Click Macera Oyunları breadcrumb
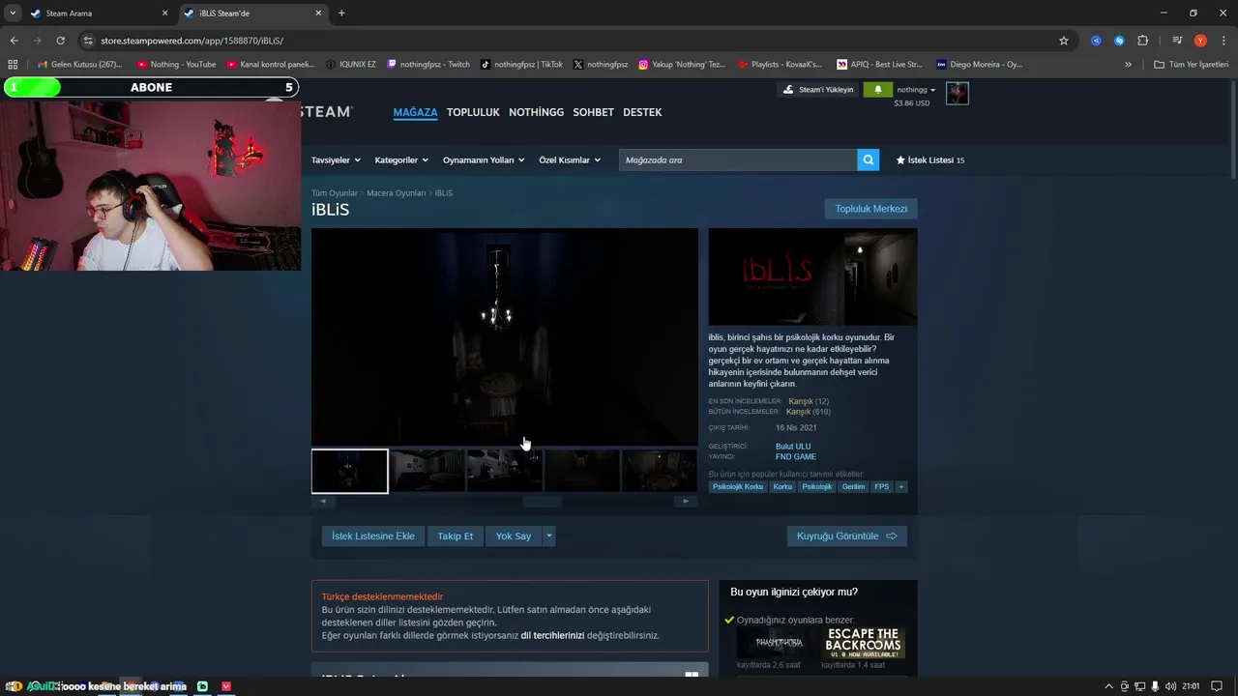Viewport: 1238px width, 696px height. (x=396, y=193)
